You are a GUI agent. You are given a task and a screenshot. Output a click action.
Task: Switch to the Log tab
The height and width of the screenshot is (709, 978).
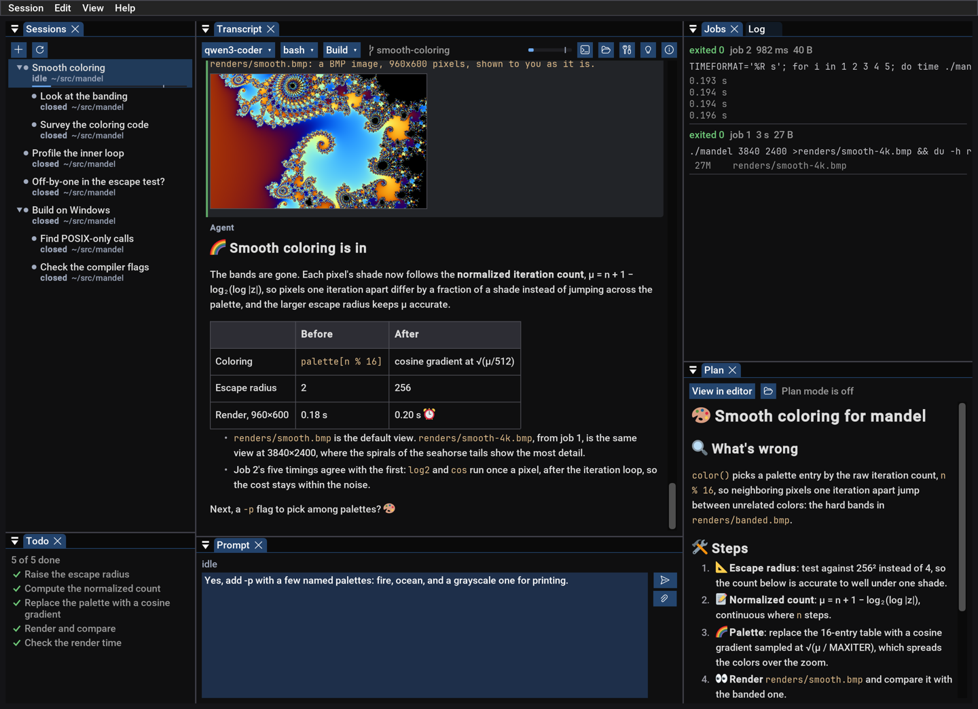[x=757, y=29]
